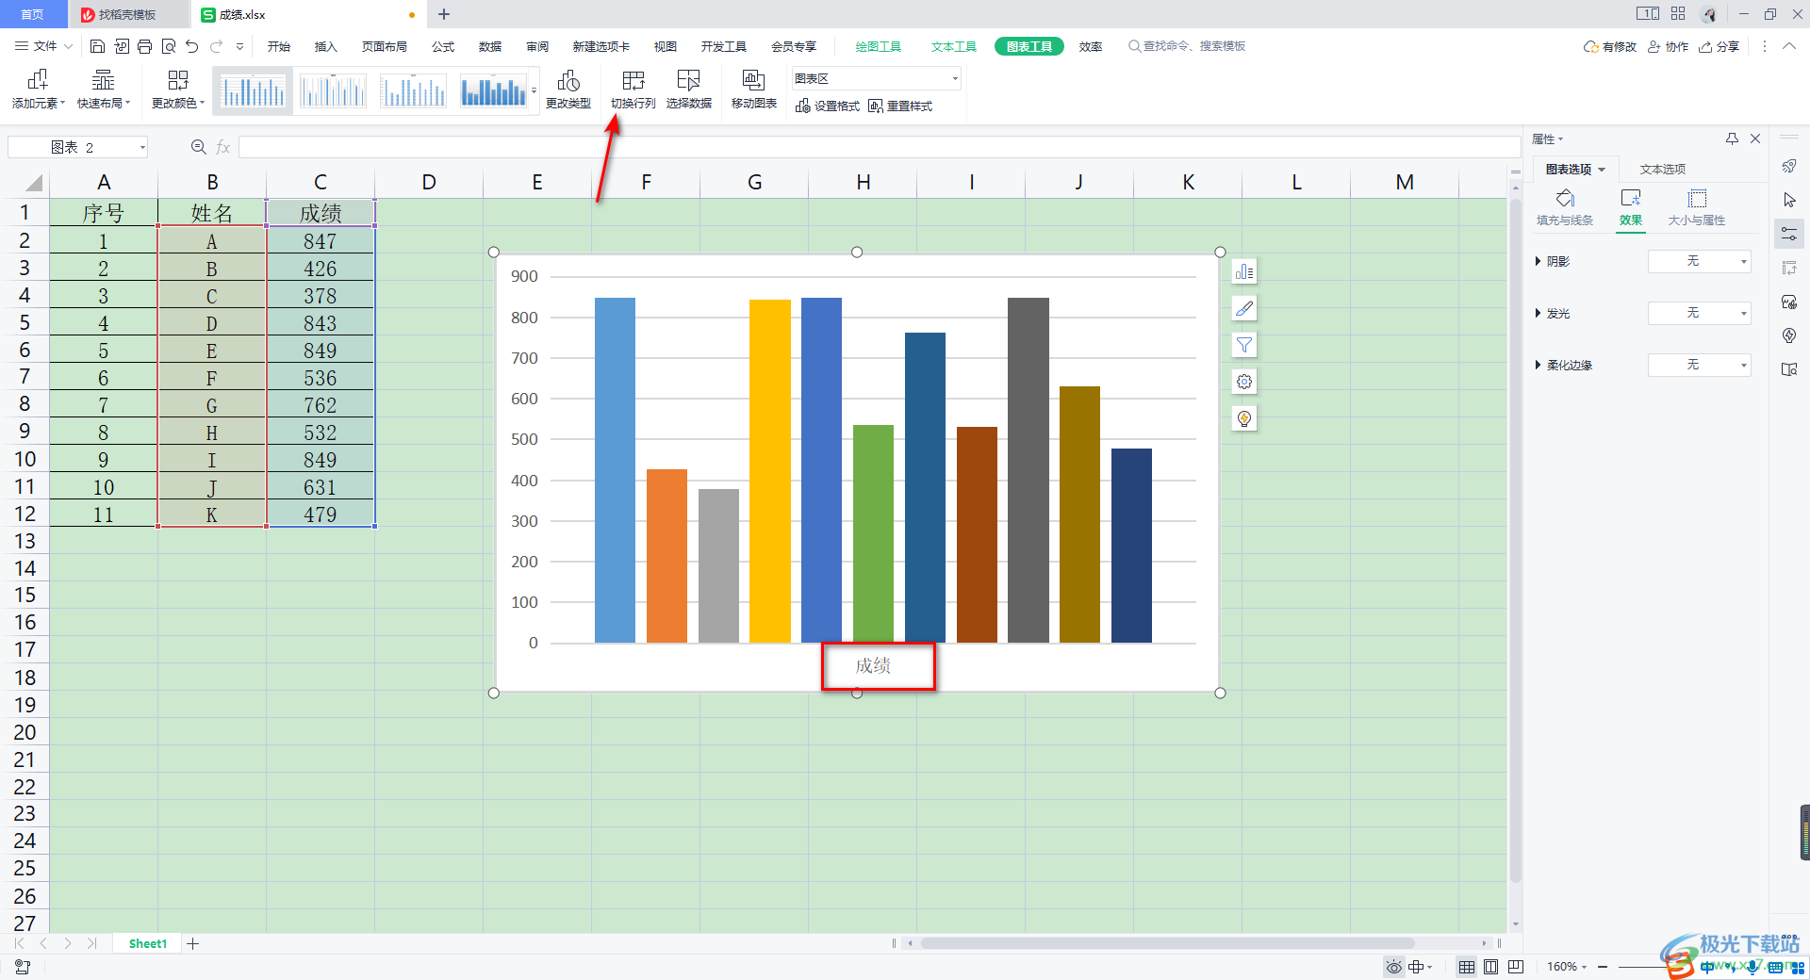Viewport: 1810px width, 980px height.
Task: Click the Print icon in quick access toolbar
Action: [144, 46]
